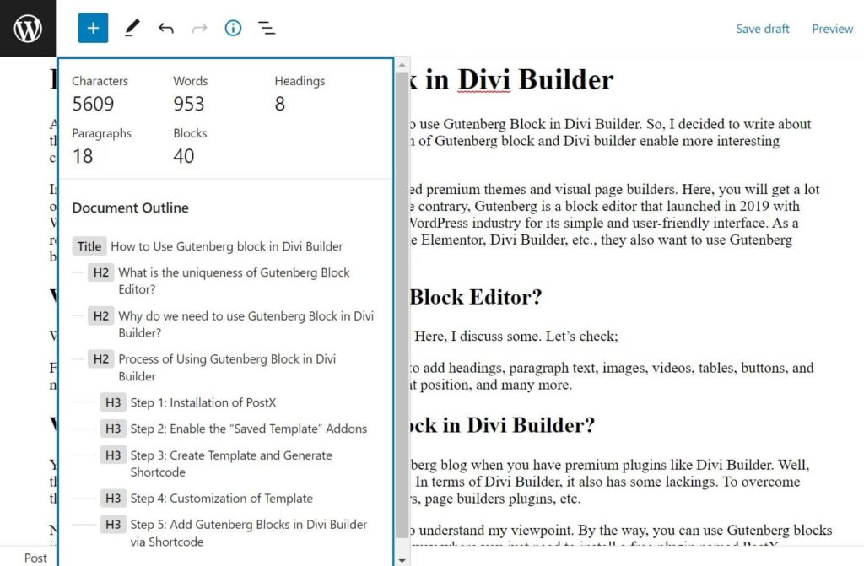864x566 pixels.
Task: Select the Tools pencil icon
Action: tap(132, 28)
